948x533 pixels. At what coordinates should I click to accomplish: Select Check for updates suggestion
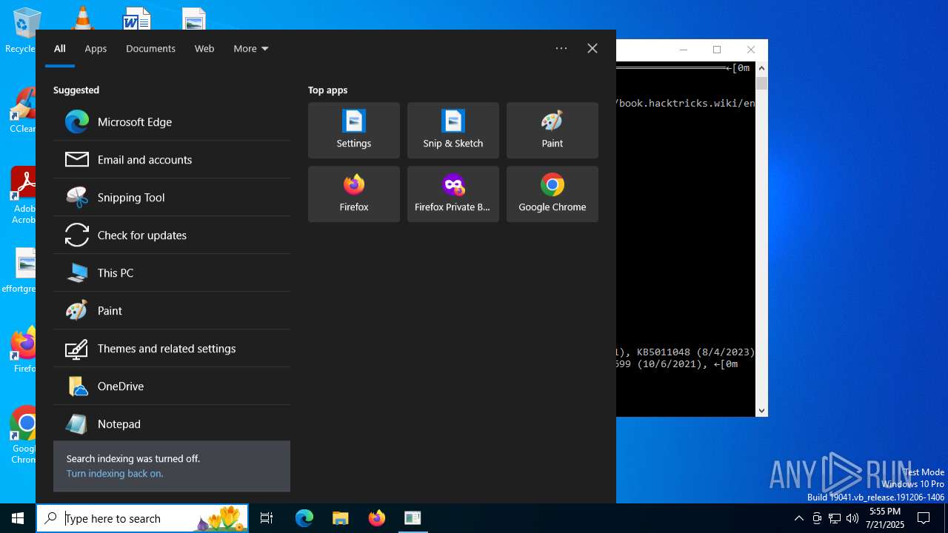click(x=172, y=235)
